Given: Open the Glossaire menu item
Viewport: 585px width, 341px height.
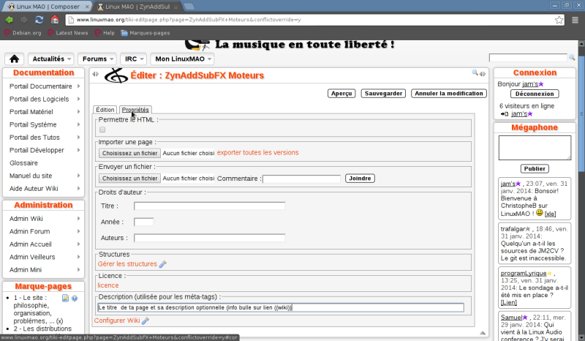Looking at the screenshot, I should click(x=23, y=163).
